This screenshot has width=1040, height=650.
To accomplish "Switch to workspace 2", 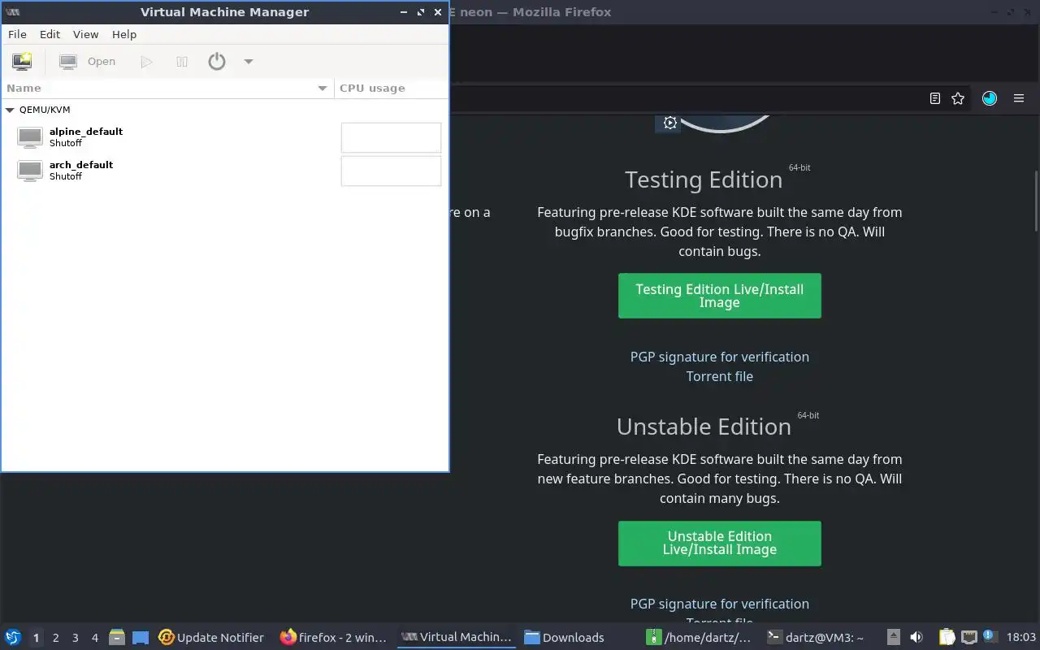I will [55, 638].
